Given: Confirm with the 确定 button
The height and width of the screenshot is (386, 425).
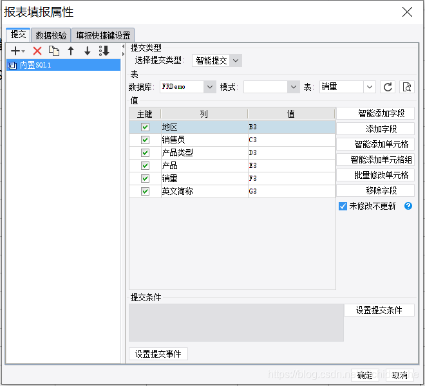Looking at the screenshot, I should tap(364, 375).
